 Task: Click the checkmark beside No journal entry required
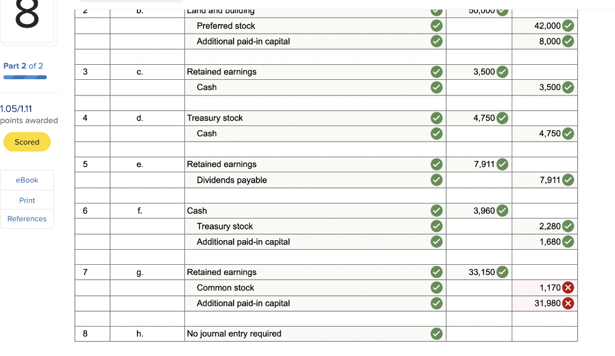tap(437, 334)
